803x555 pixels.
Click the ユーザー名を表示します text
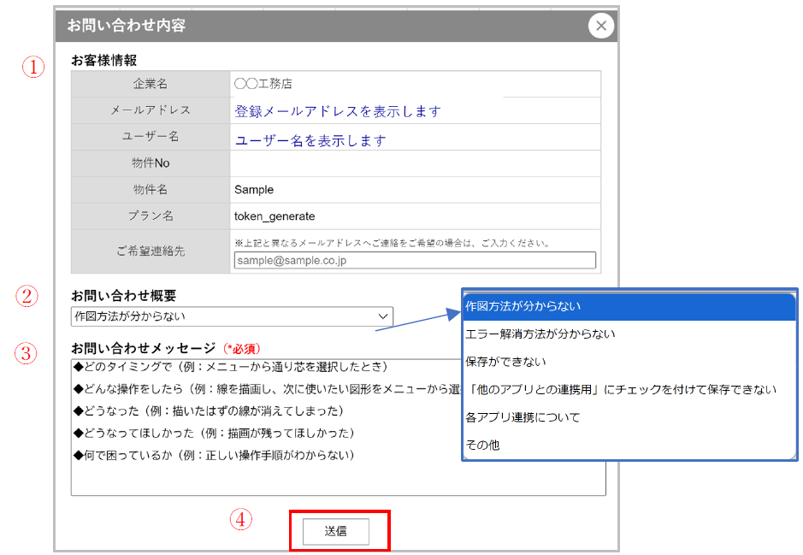pyautogui.click(x=310, y=140)
